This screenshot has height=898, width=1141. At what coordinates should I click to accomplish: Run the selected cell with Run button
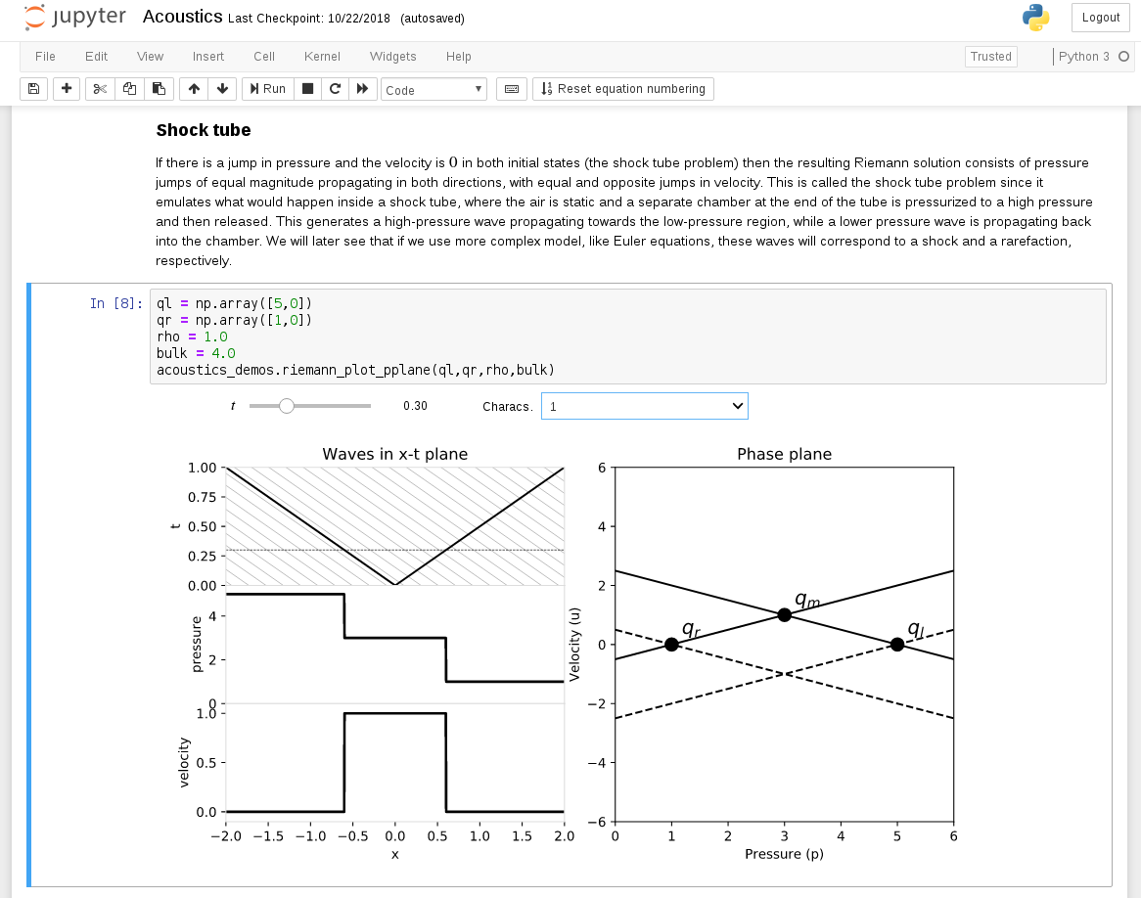(x=266, y=88)
